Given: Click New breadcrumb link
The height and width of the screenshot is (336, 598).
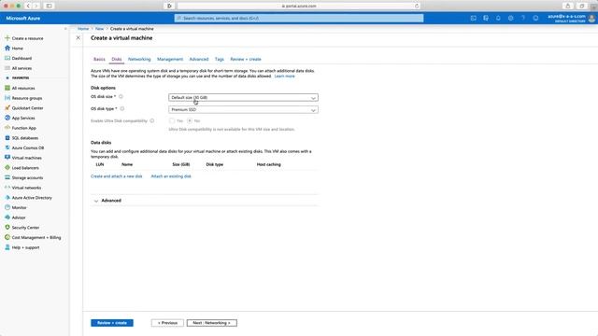Looking at the screenshot, I should pyautogui.click(x=100, y=29).
